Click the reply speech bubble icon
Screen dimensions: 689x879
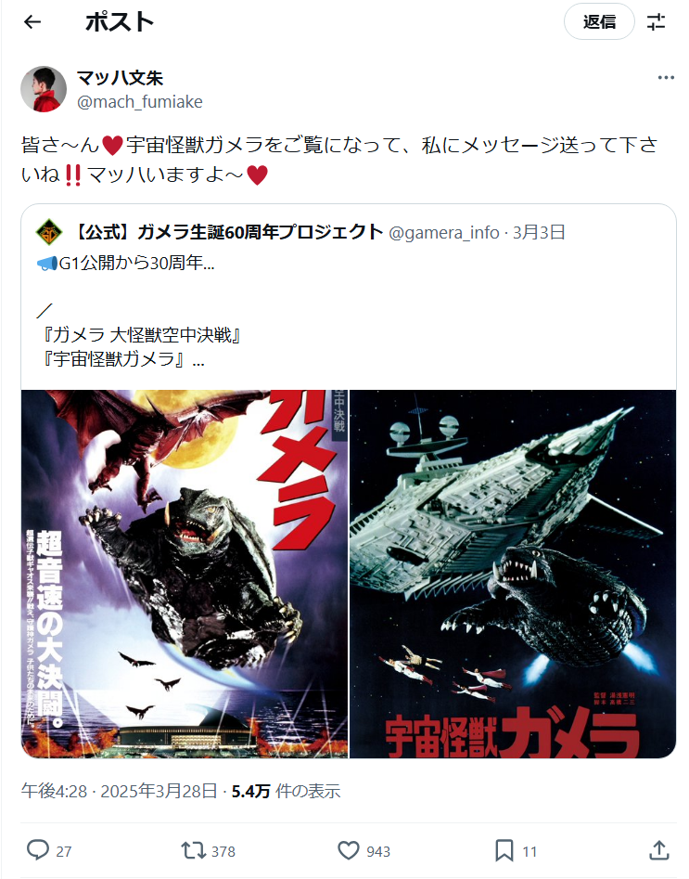(37, 850)
